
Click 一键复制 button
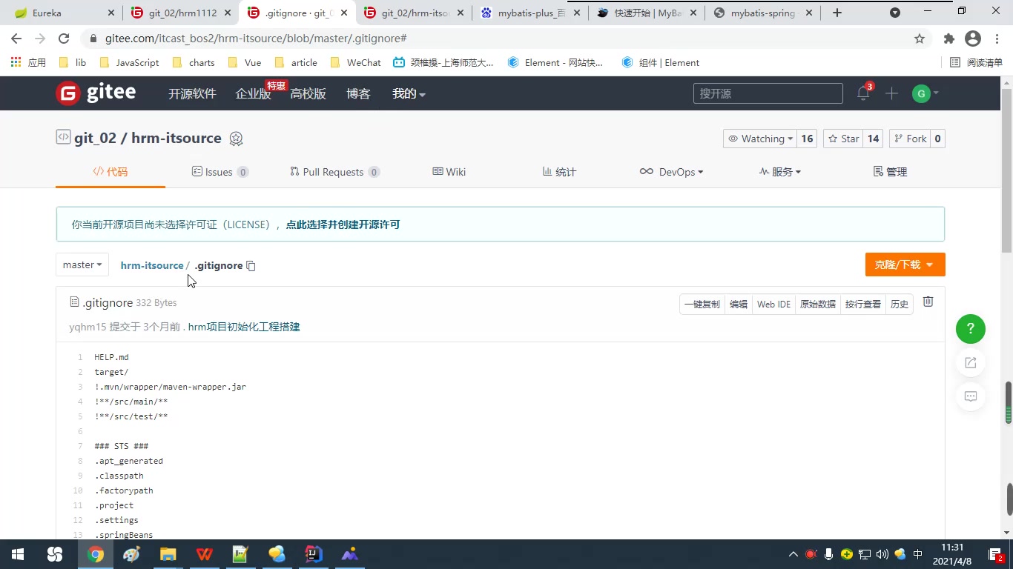[702, 305]
